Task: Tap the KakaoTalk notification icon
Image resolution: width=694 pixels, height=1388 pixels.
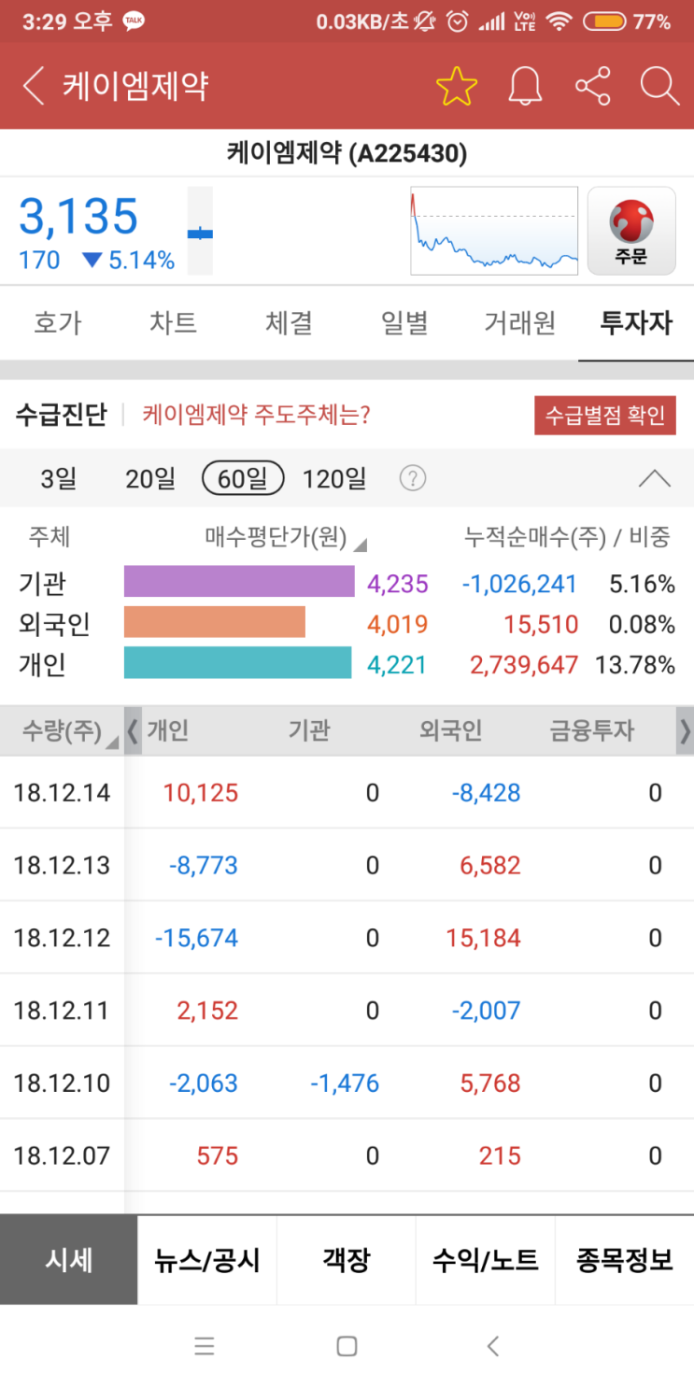Action: 134,21
